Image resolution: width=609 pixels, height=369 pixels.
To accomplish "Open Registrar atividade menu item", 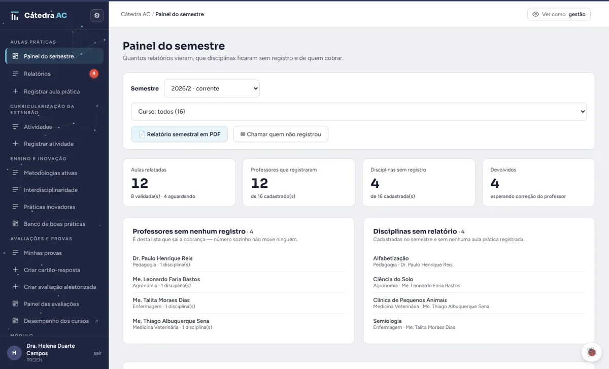I will click(x=54, y=144).
